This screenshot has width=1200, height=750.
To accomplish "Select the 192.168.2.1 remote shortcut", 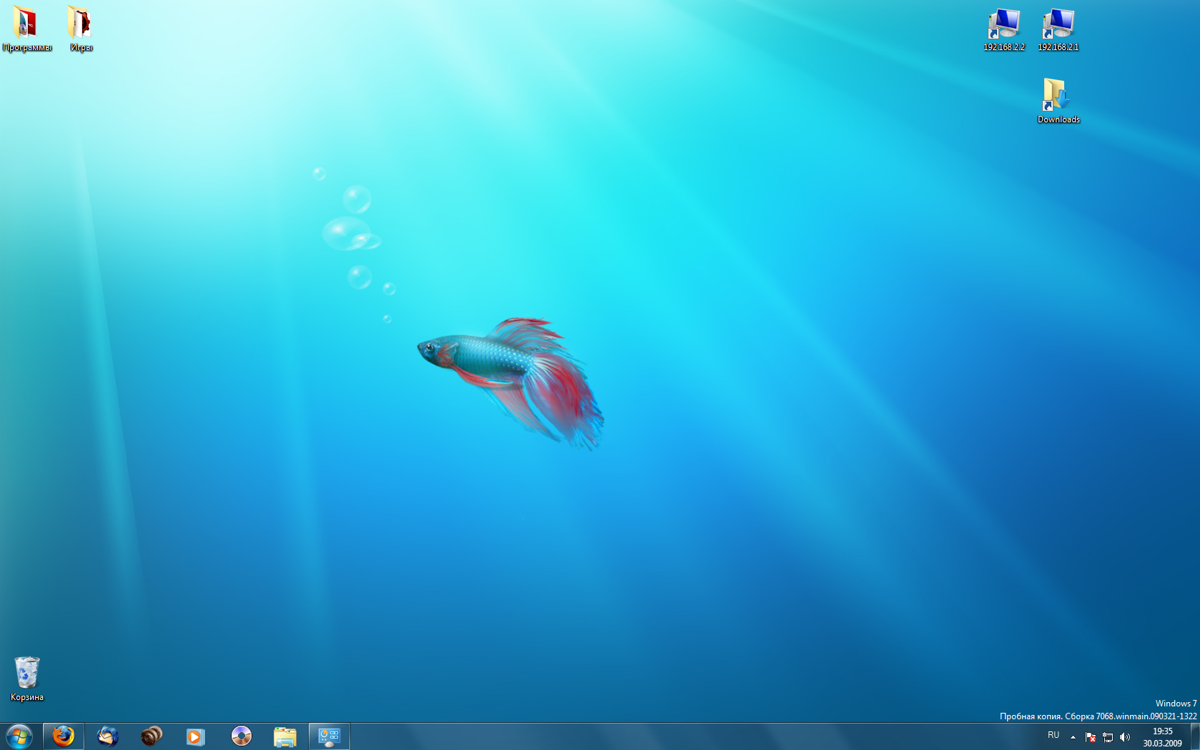I will (1058, 30).
